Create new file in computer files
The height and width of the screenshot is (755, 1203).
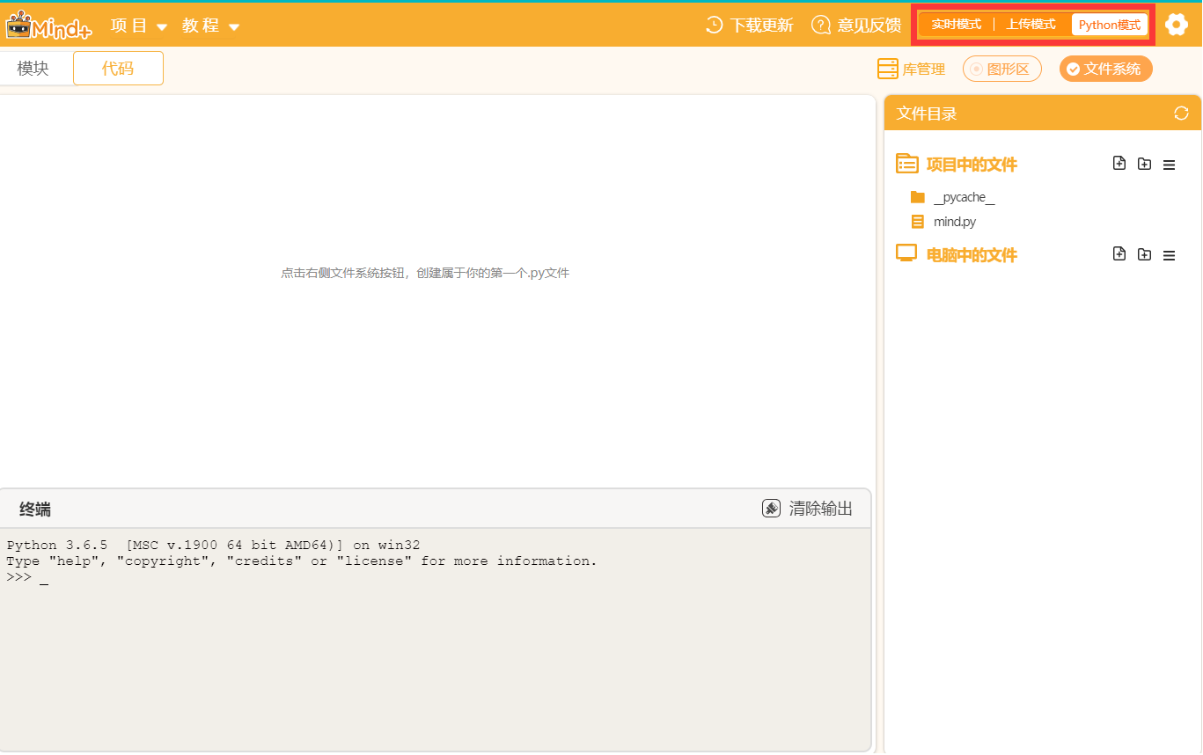click(1119, 254)
